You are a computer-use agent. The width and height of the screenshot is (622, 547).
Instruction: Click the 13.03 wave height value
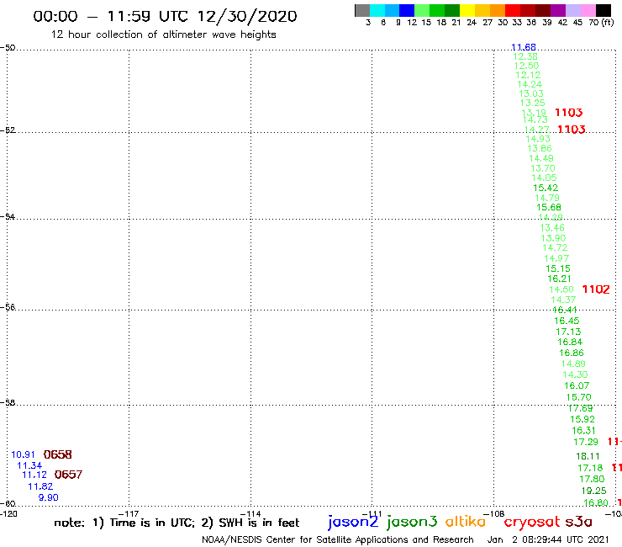click(x=531, y=93)
